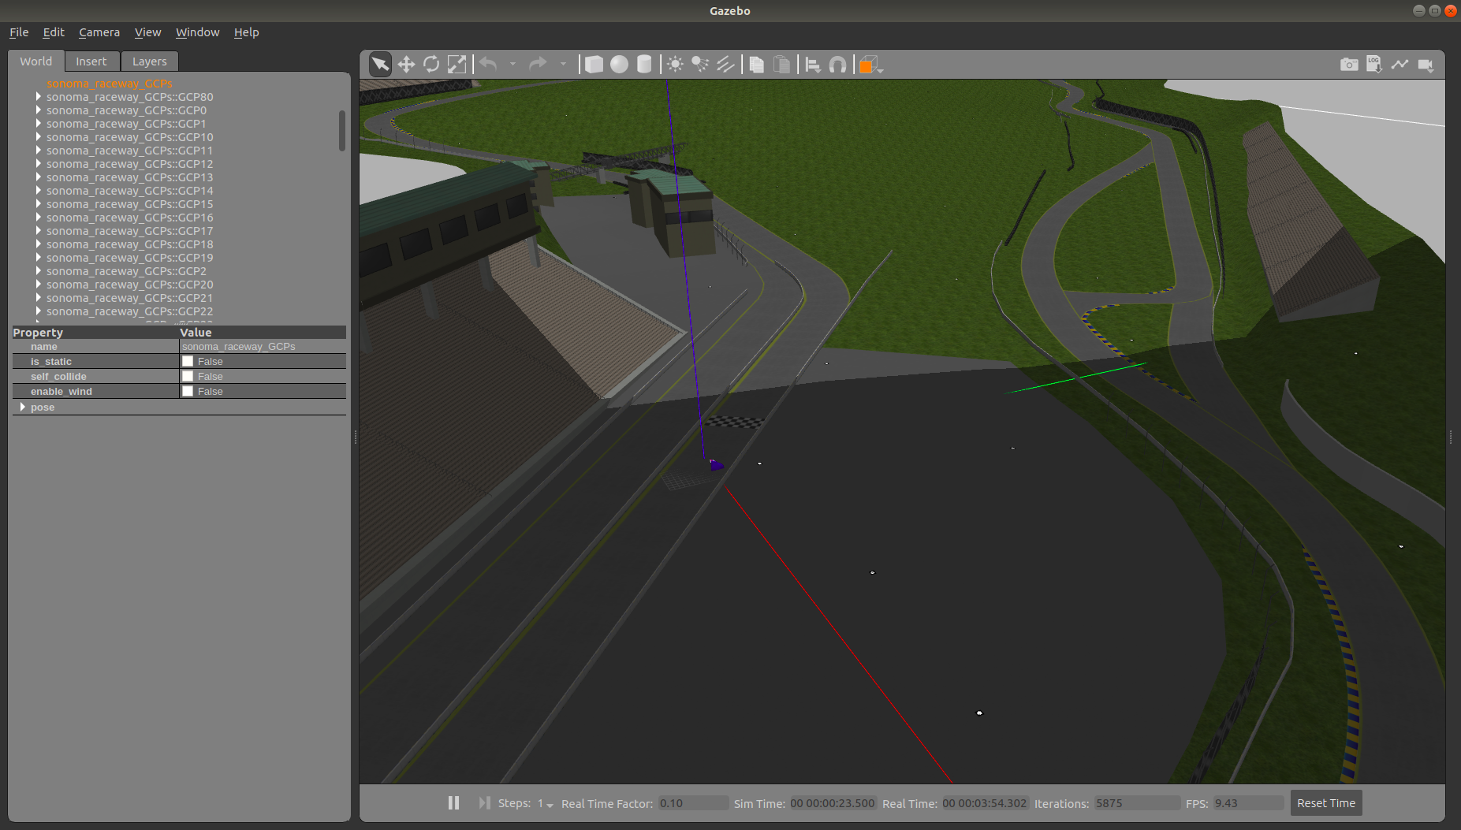Take a screenshot with the camera icon
Image resolution: width=1461 pixels, height=830 pixels.
click(1349, 65)
